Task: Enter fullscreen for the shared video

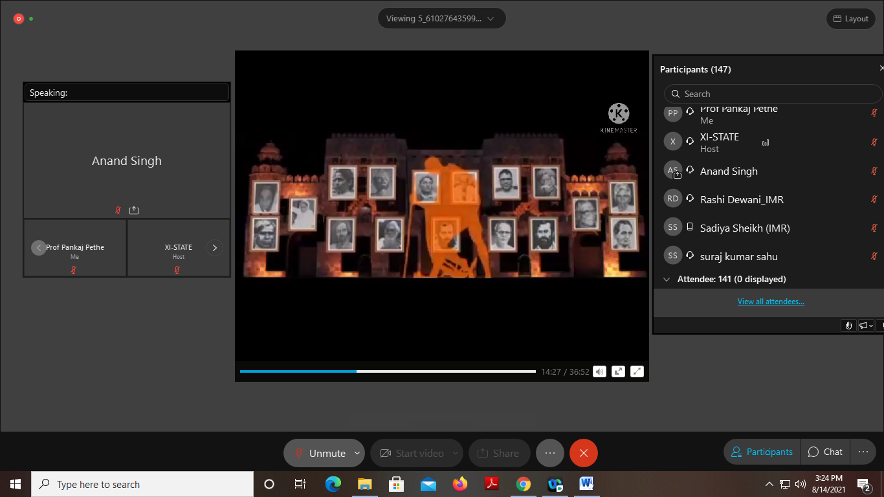Action: [x=637, y=371]
